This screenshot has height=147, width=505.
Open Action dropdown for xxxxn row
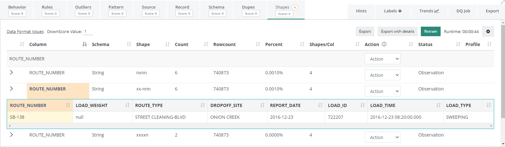(383, 137)
